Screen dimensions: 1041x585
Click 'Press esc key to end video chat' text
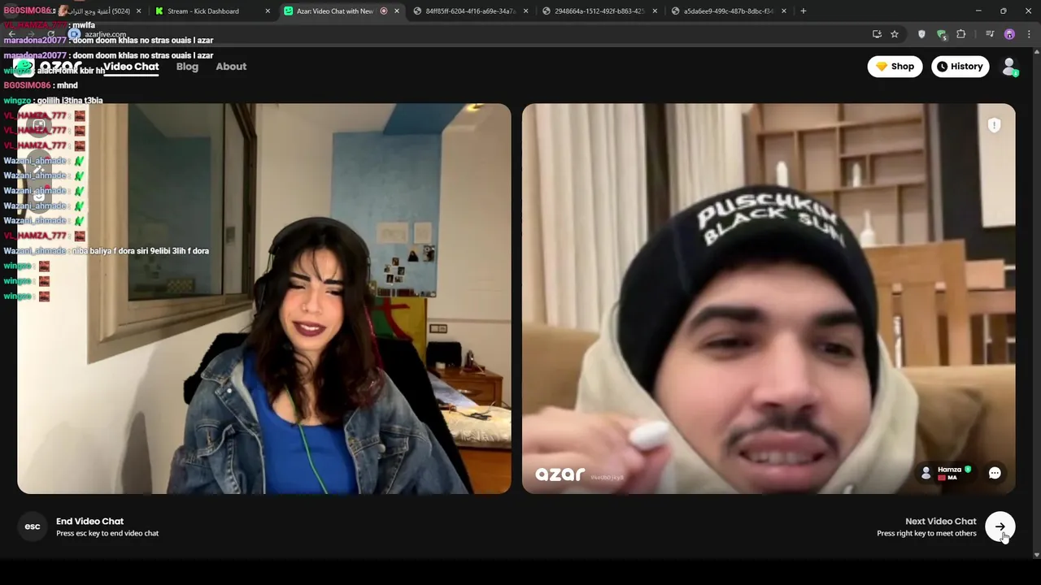[107, 534]
